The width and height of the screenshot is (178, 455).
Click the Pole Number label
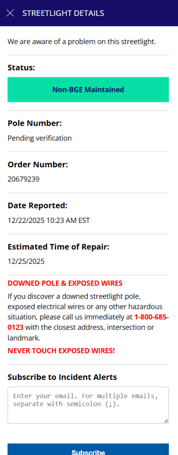point(35,123)
